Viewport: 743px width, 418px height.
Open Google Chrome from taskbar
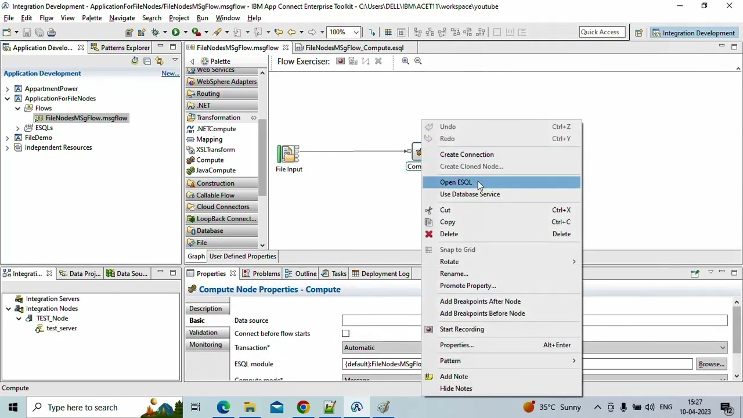click(x=303, y=408)
